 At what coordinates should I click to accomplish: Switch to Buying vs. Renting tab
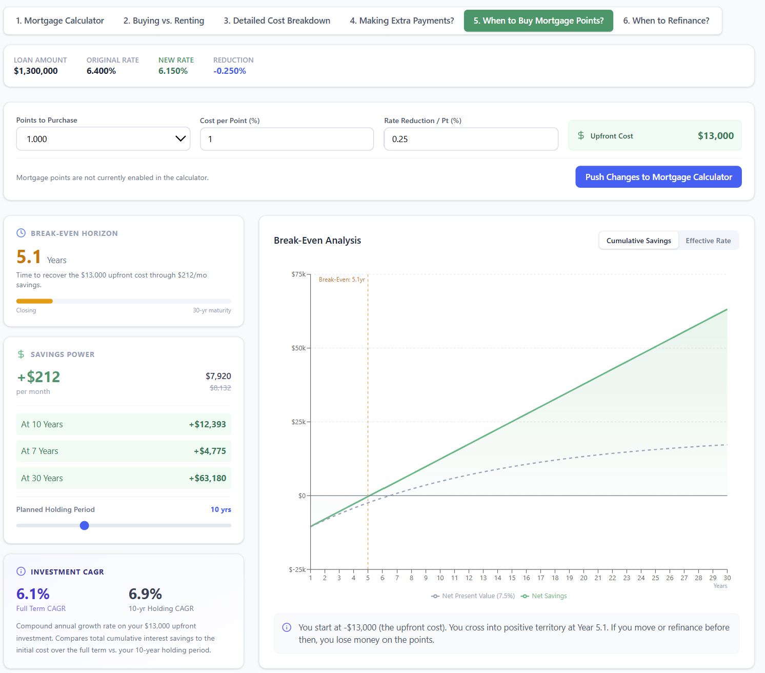point(164,21)
